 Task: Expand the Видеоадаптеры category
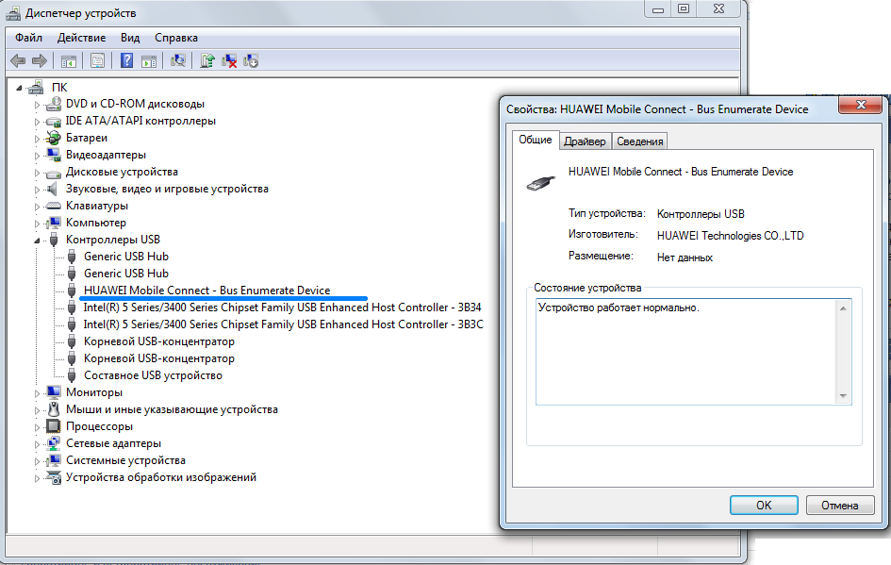pyautogui.click(x=37, y=156)
